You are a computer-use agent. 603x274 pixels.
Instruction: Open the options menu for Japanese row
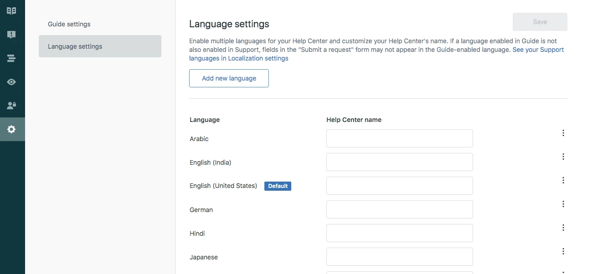pos(563,251)
